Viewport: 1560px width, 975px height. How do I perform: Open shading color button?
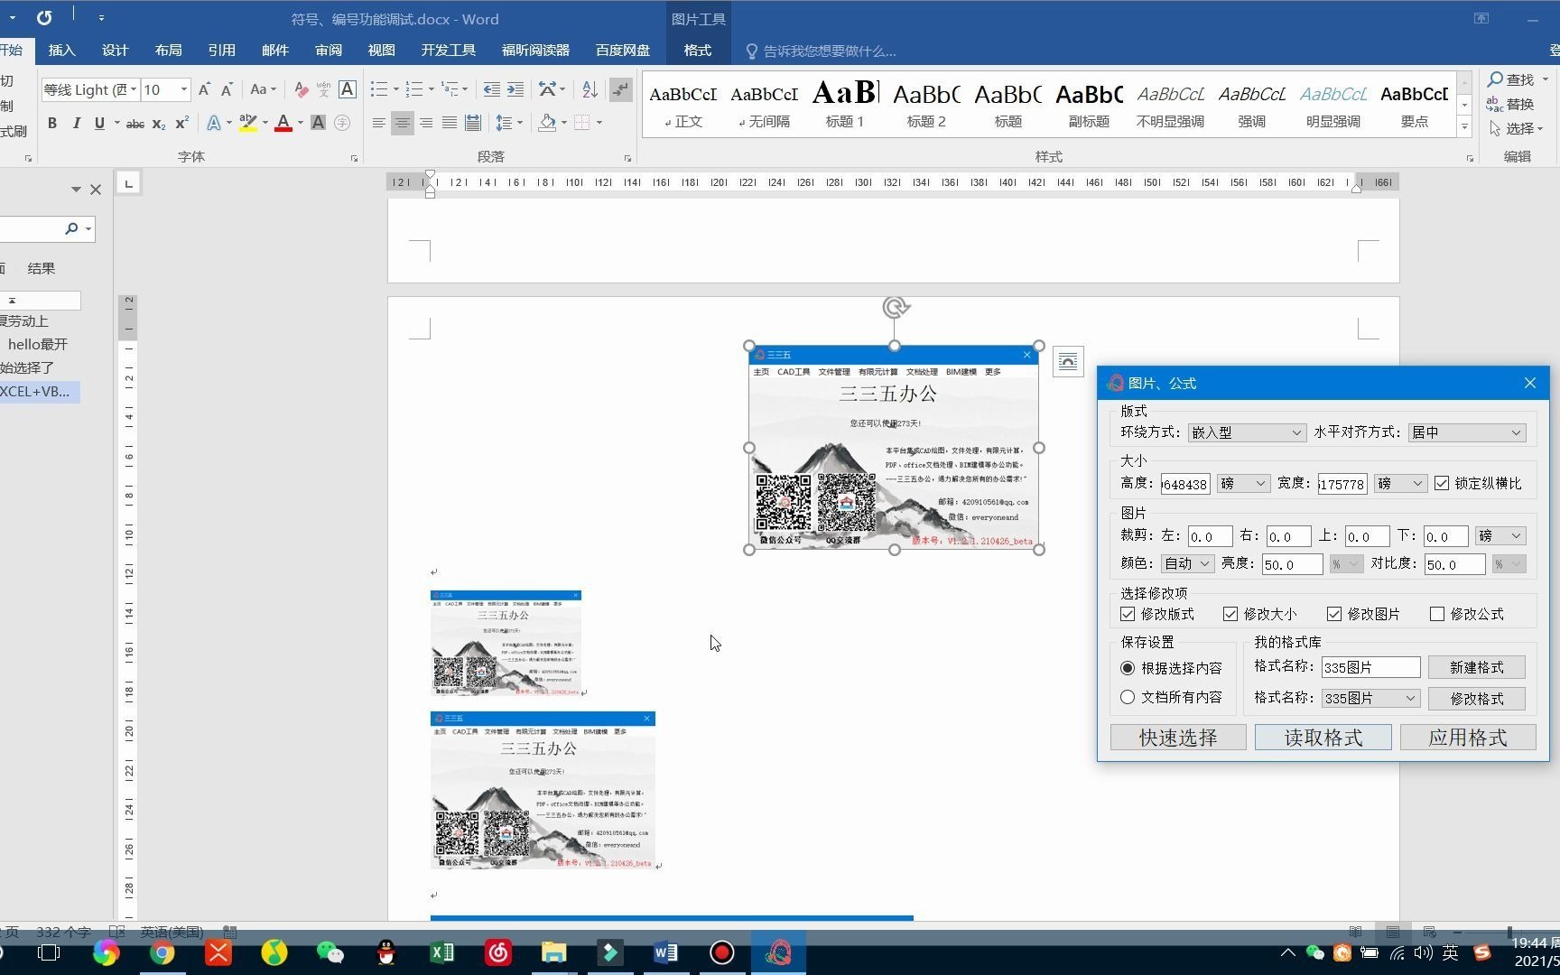[x=547, y=123]
